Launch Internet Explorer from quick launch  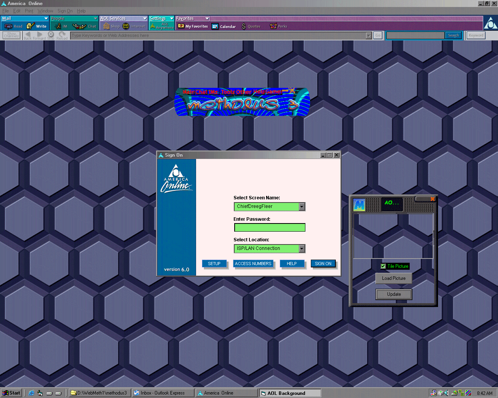[x=32, y=393]
